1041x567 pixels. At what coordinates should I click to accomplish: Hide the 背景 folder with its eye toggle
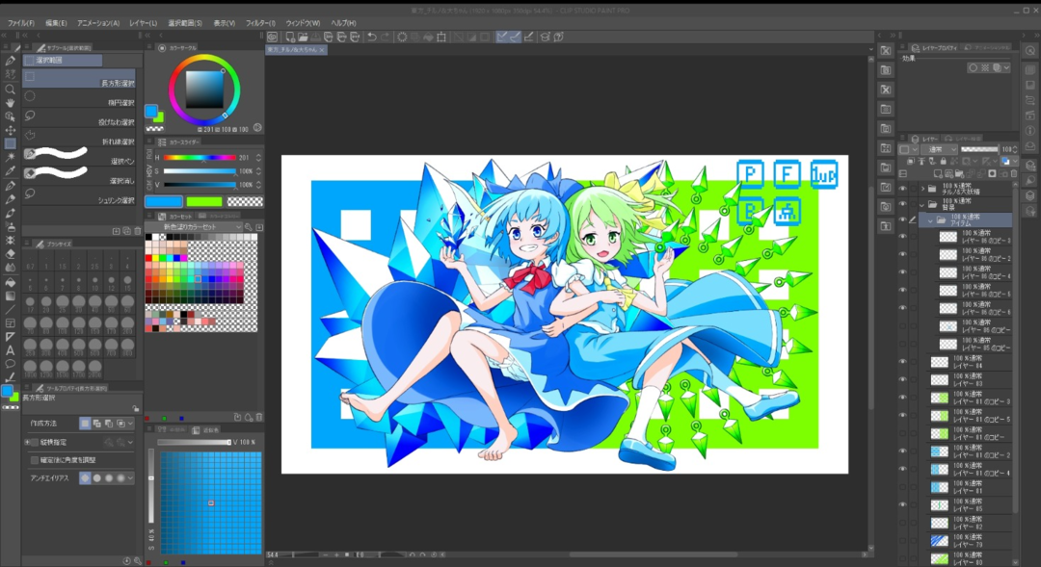[903, 203]
